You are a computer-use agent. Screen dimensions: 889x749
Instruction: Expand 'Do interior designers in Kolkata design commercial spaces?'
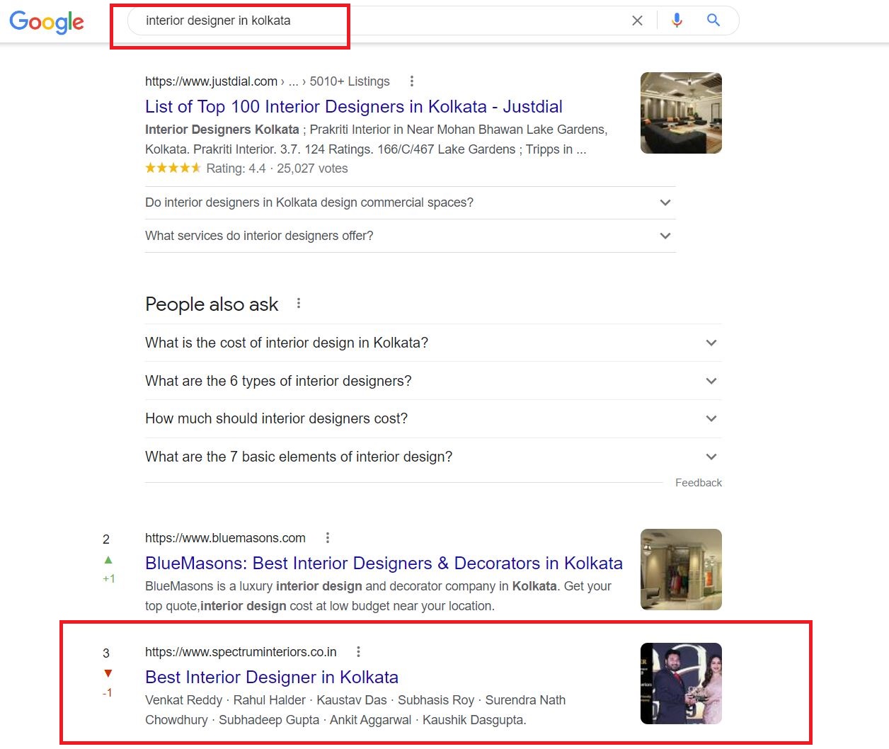[665, 202]
